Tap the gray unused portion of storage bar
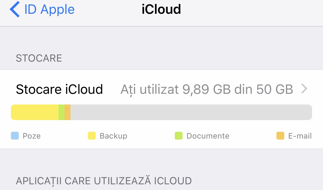 (191, 112)
